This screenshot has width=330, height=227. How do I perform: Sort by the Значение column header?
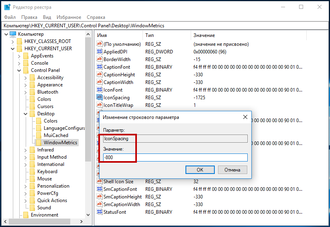tap(249, 35)
